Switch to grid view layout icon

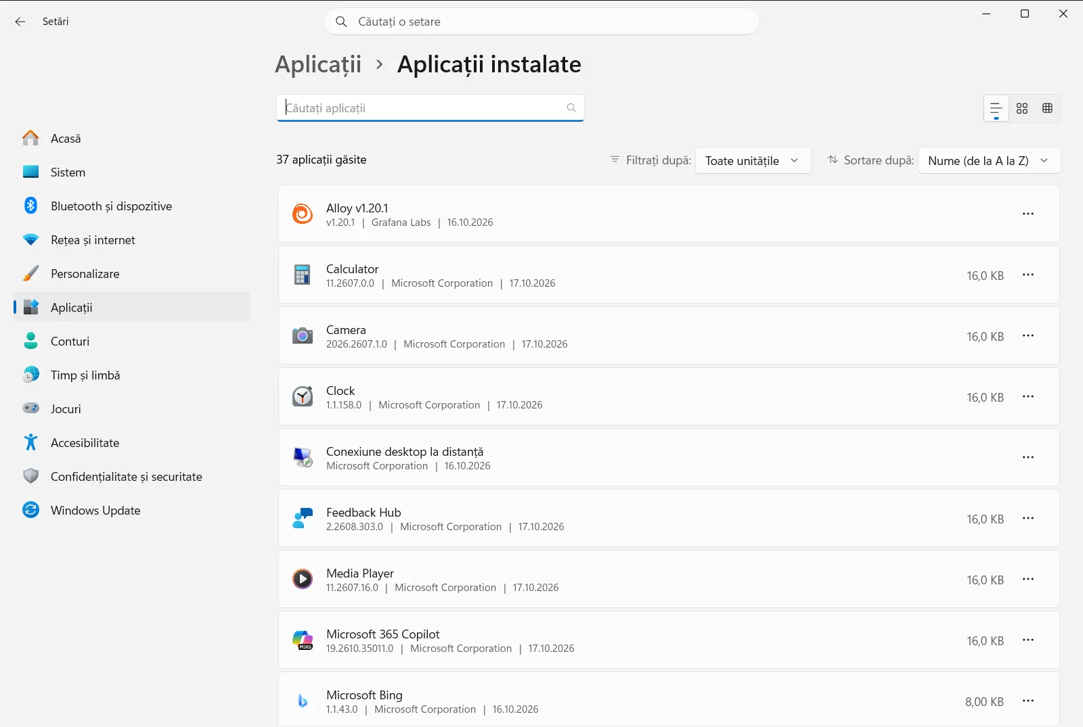point(1022,108)
